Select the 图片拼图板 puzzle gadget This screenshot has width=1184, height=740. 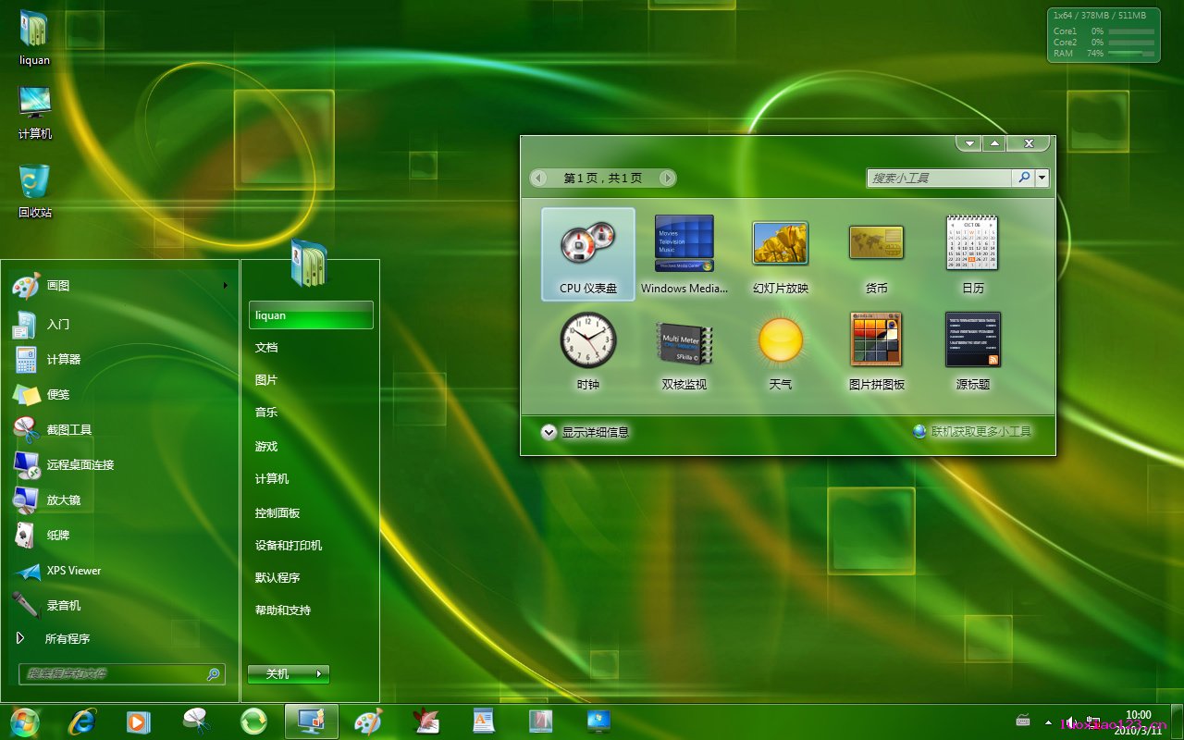(x=876, y=340)
